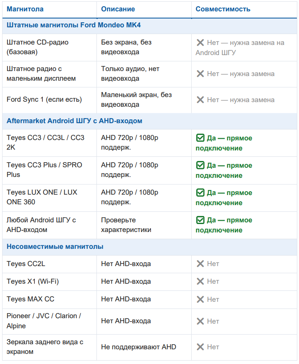Click Да — прямое подключение in Teyes CC3 Plus row
This screenshot has height=364, width=299.
coord(224,170)
